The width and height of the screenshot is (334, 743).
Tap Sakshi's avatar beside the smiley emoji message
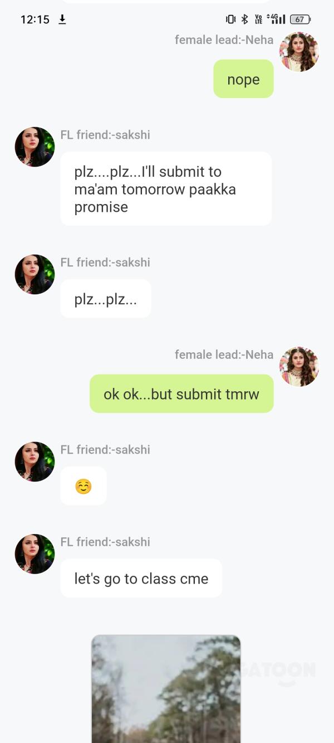35,462
